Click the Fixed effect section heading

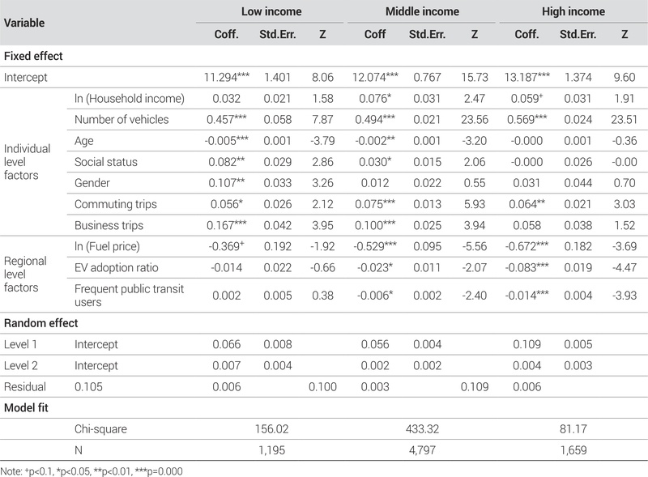(34, 56)
